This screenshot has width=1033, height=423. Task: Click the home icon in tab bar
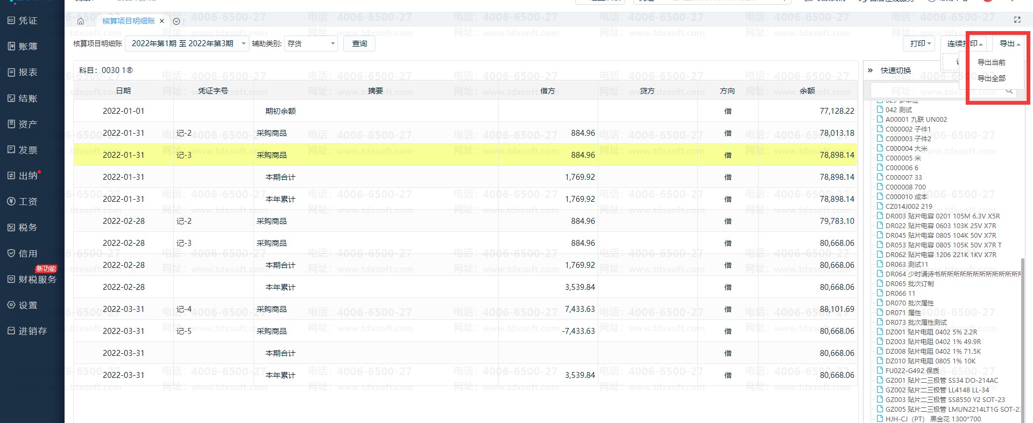[81, 21]
